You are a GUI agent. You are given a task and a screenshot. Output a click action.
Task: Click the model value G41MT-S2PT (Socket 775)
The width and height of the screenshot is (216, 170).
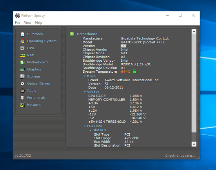142,42
